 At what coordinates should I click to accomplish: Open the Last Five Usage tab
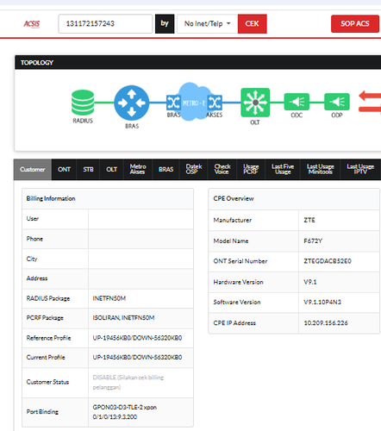click(x=283, y=170)
